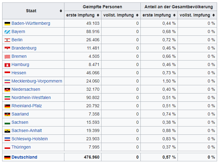The height and width of the screenshot is (165, 222).
Task: Sort by erste Impfung under Geimpfte Personen
Action: click(98, 15)
